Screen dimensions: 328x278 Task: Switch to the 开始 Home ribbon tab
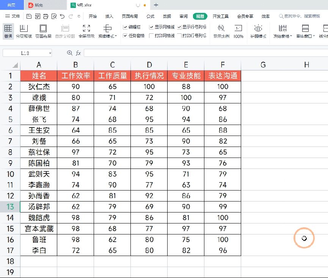[x=93, y=16]
